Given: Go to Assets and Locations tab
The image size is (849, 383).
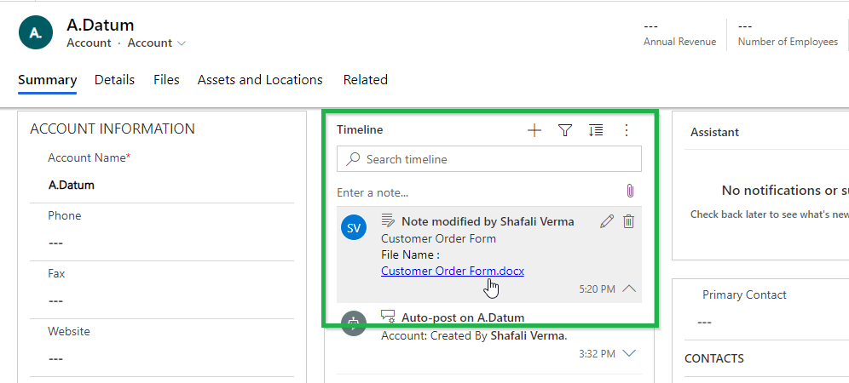Looking at the screenshot, I should [x=260, y=80].
